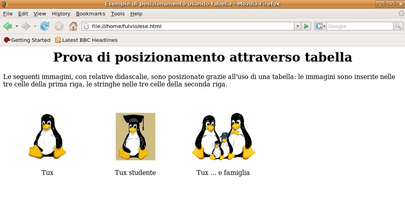Click the paragraph starting "Le seguenti immagini"
This screenshot has width=405, height=210.
point(199,81)
